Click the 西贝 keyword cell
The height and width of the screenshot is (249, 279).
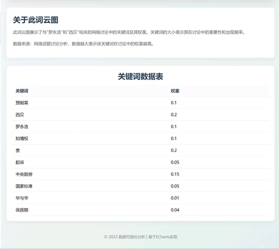coord(19,115)
